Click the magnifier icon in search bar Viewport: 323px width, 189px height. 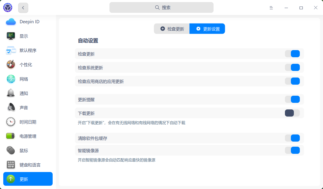tap(157, 8)
